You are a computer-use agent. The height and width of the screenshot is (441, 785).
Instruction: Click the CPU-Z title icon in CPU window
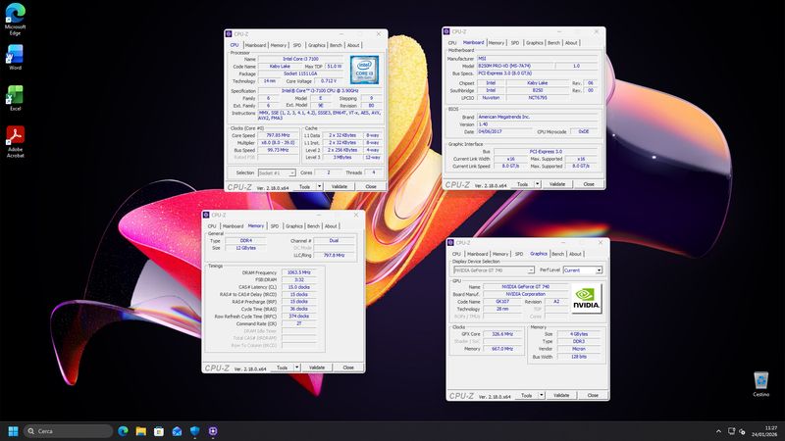[x=229, y=34]
